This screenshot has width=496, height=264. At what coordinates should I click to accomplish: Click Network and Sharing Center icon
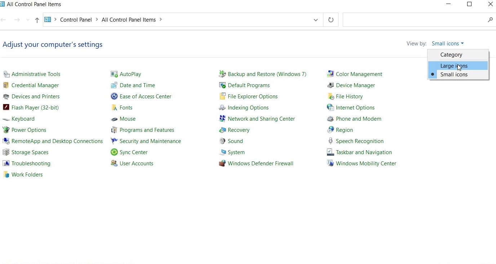coord(222,119)
